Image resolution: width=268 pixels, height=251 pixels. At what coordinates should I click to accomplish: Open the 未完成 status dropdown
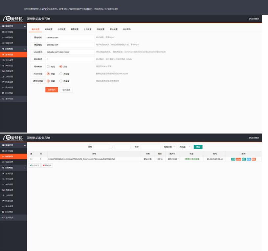coord(185,147)
